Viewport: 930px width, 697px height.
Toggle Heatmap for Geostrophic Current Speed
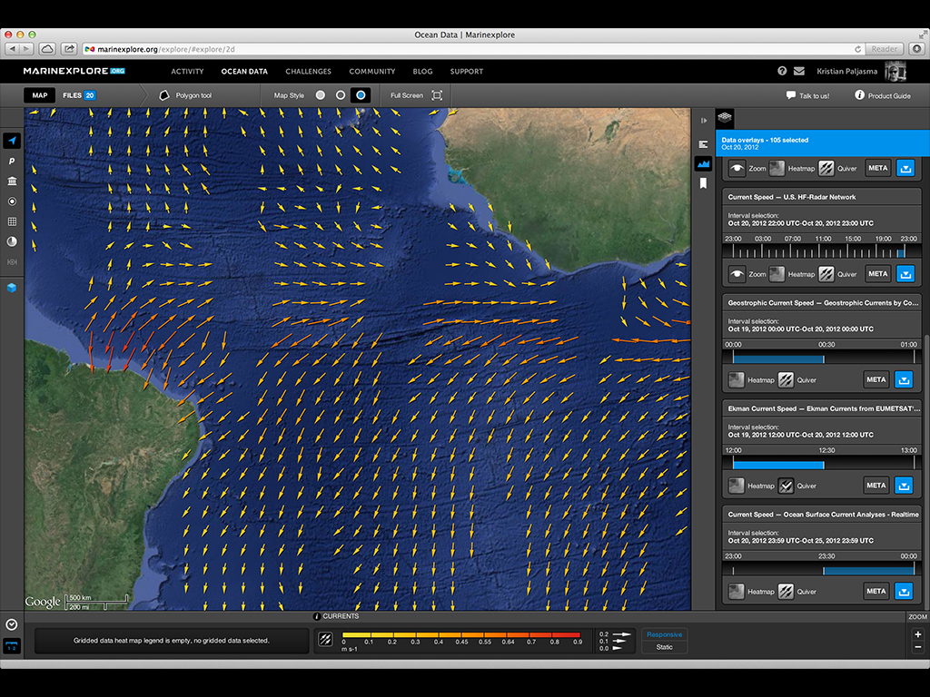point(737,380)
